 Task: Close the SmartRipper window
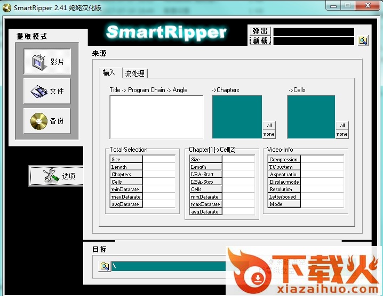(368, 6)
